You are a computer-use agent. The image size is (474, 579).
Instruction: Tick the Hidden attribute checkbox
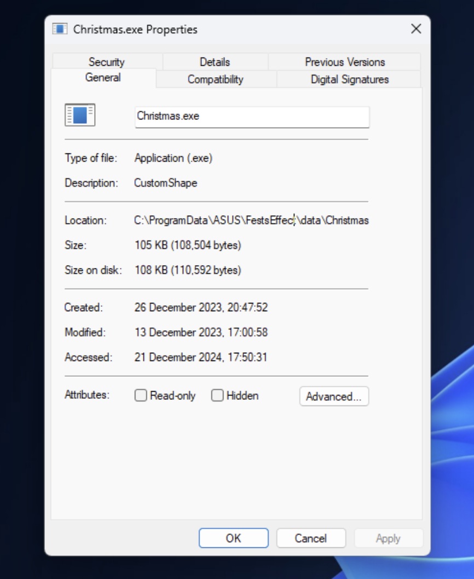[217, 395]
